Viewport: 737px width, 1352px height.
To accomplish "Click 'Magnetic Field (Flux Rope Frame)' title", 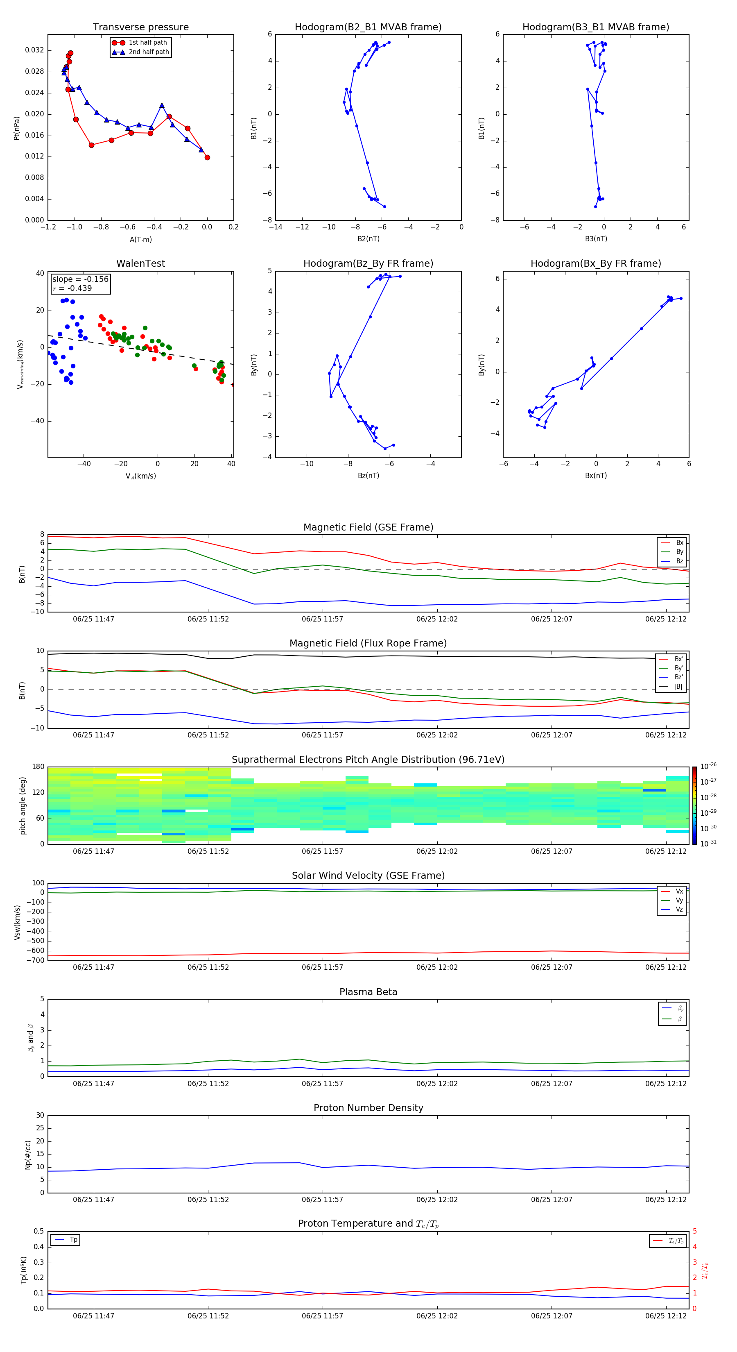I will tap(368, 644).
